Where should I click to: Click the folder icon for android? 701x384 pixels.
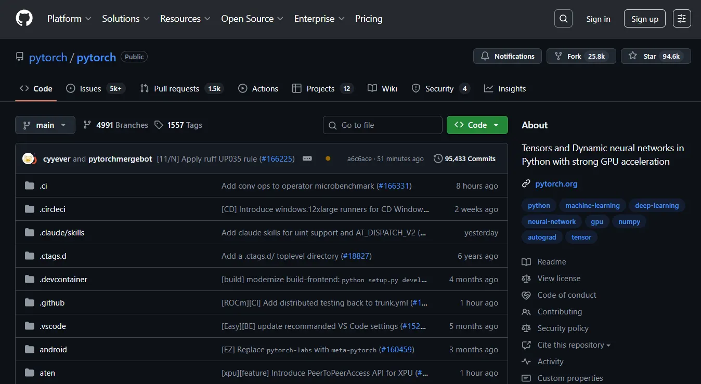point(30,349)
